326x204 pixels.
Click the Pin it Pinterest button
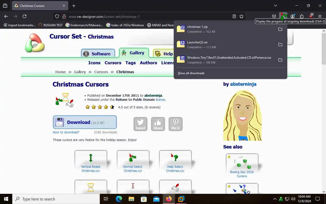[x=175, y=124]
